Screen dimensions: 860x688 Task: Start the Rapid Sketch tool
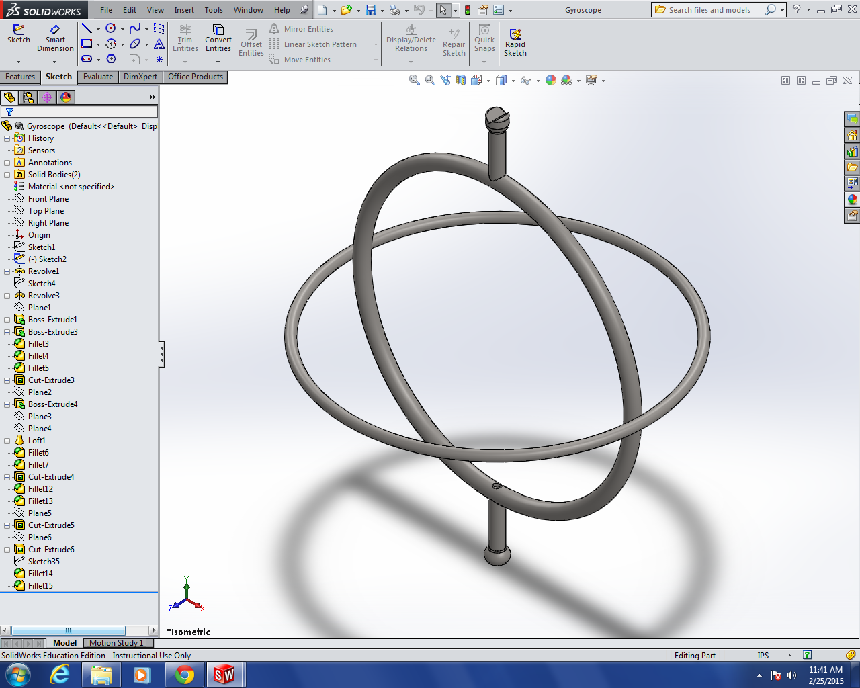pos(515,42)
